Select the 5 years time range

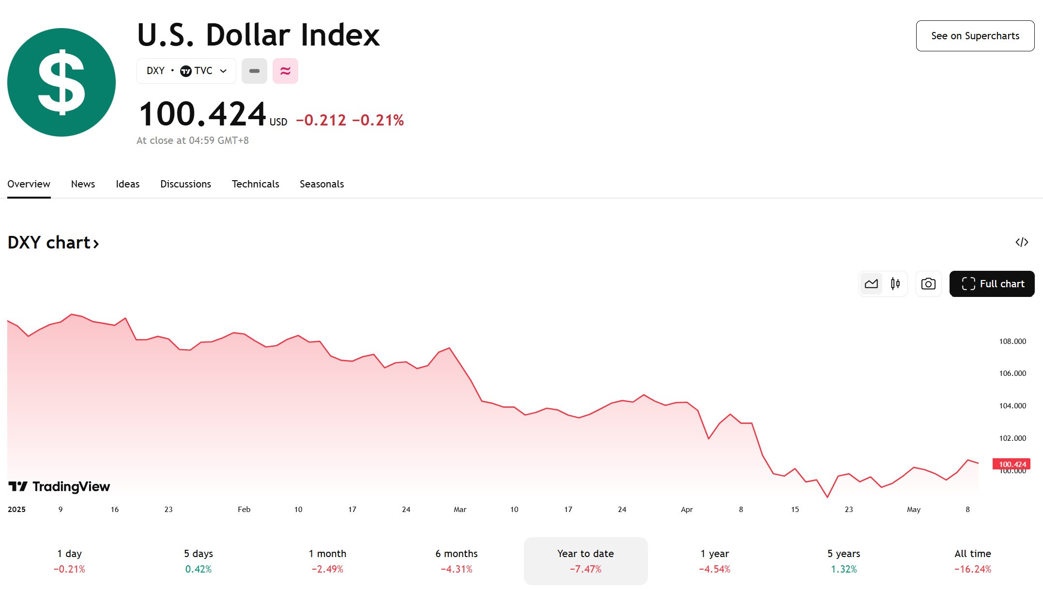pos(844,561)
